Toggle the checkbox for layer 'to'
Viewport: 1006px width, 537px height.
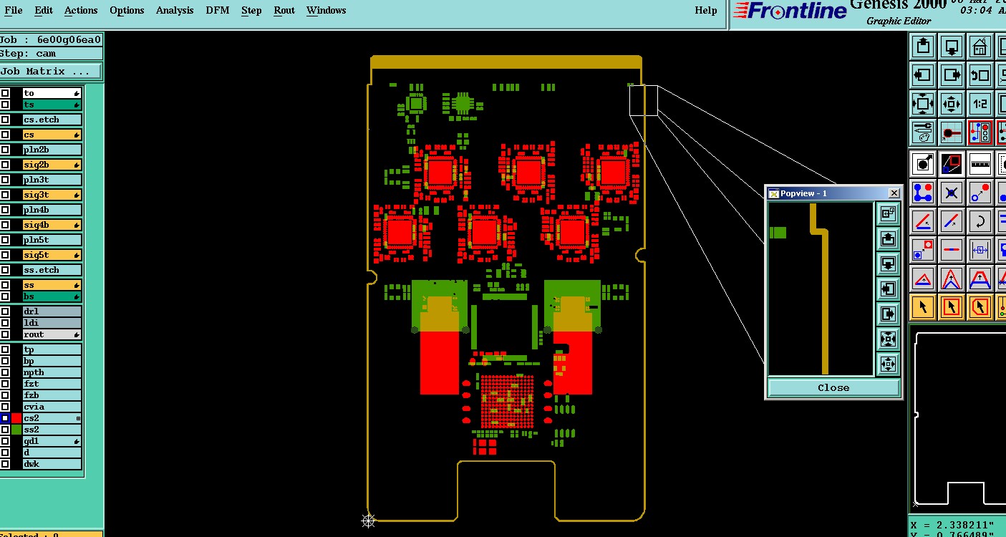coord(5,93)
